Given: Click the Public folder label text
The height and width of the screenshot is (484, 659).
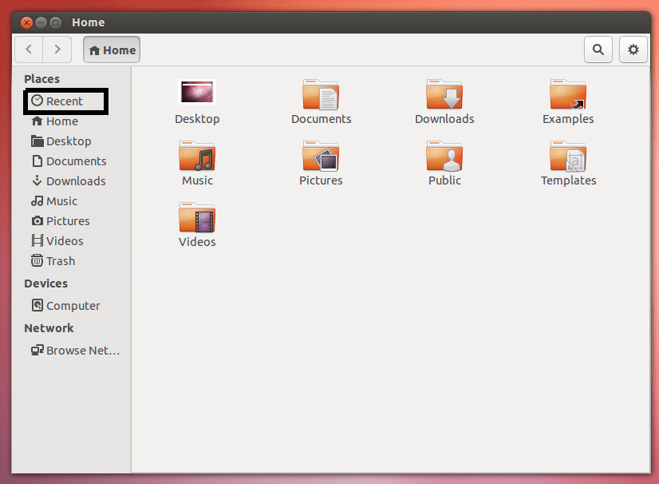Looking at the screenshot, I should click(x=444, y=181).
